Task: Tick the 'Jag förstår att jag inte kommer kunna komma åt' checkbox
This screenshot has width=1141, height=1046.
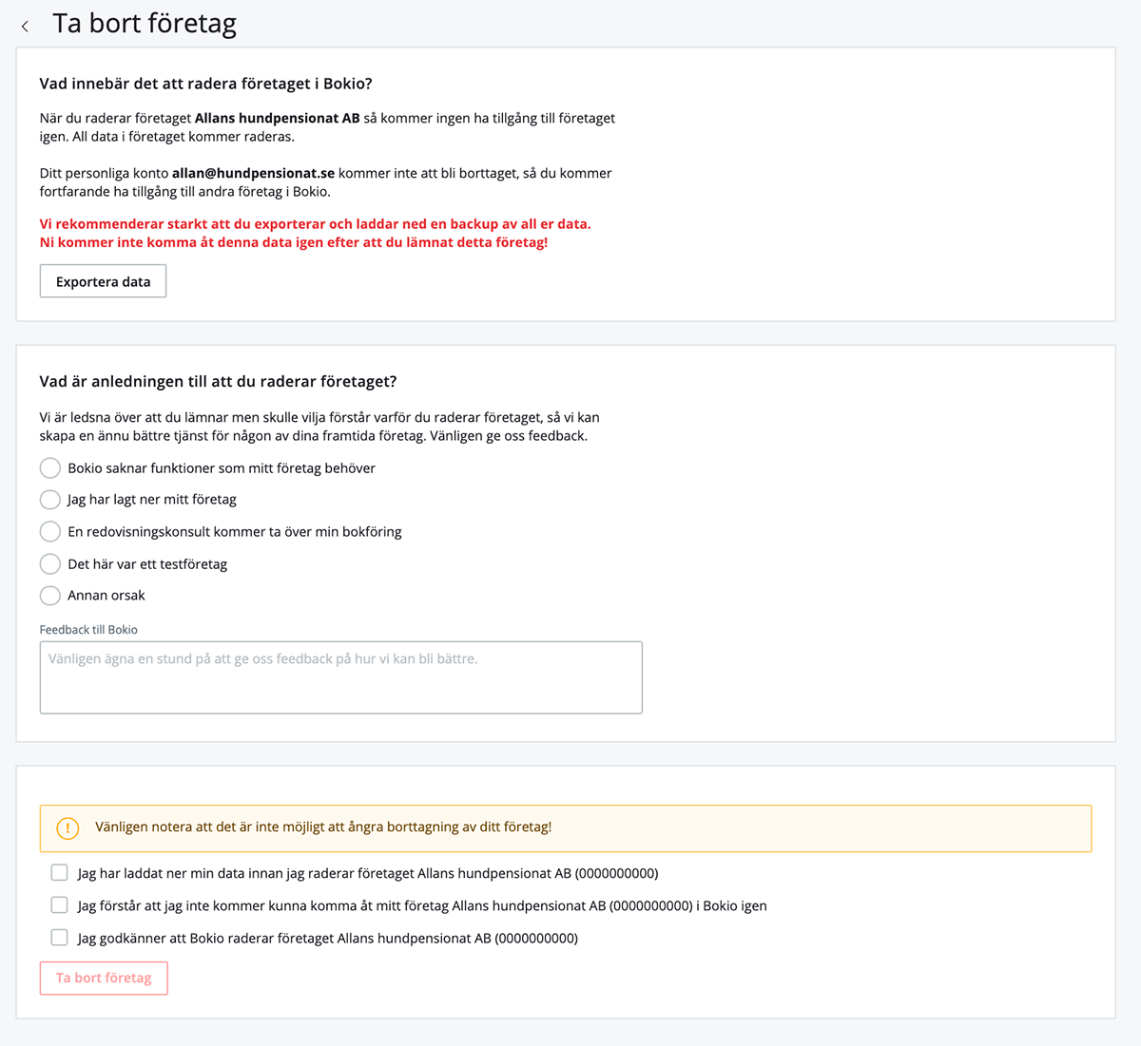Action: pos(59,905)
